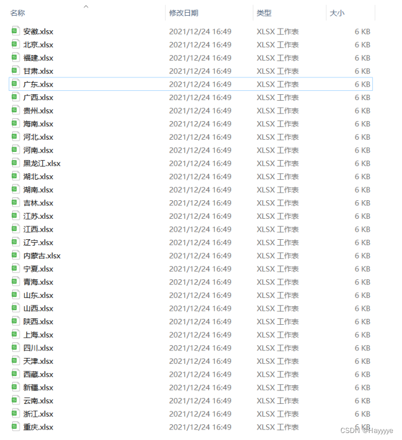Click the file icon of 江苏.xlsx
The image size is (402, 440).
point(16,215)
